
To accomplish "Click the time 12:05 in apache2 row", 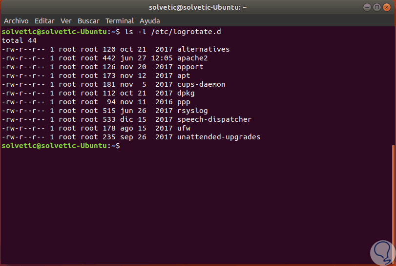I will point(162,58).
